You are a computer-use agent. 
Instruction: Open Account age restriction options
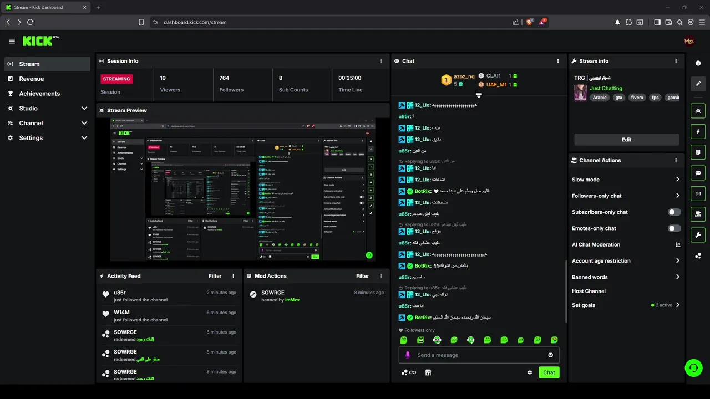(626, 261)
